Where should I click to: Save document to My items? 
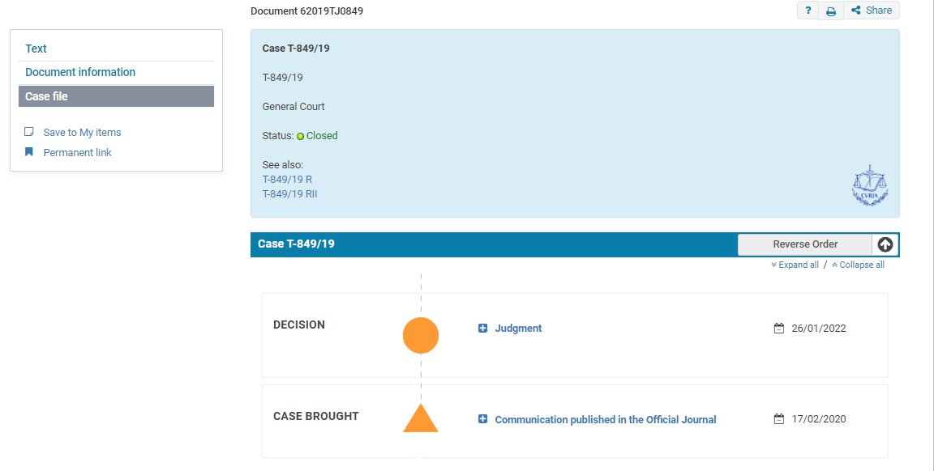(82, 133)
